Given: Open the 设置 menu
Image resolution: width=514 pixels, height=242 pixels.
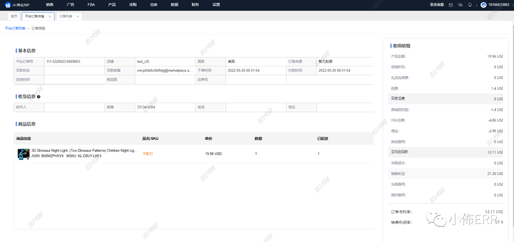Looking at the screenshot, I should 217,5.
